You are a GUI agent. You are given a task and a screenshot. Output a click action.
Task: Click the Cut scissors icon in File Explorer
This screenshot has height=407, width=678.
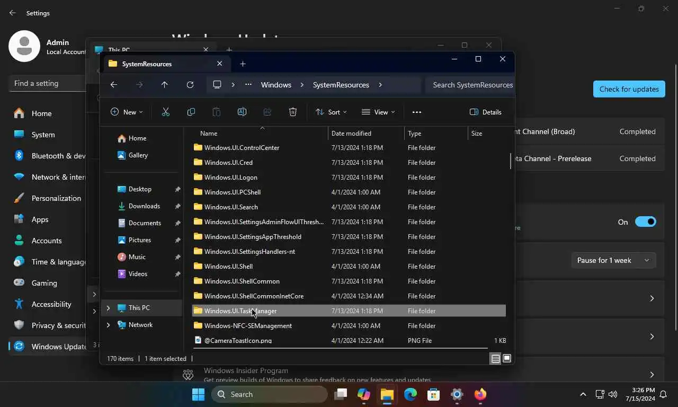(166, 112)
